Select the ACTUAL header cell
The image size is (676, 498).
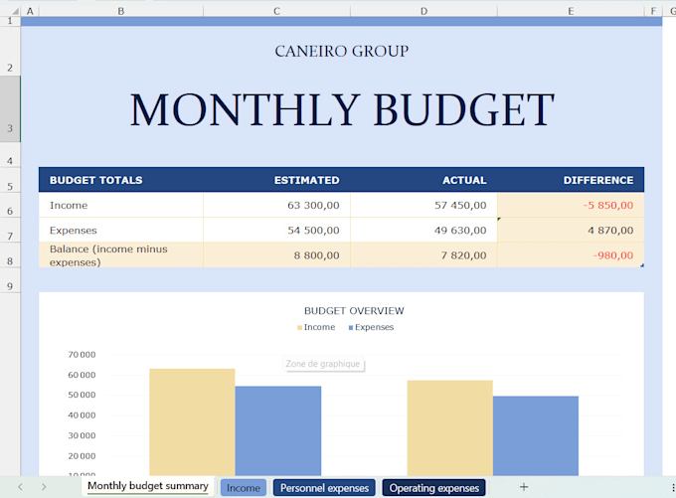pos(423,180)
